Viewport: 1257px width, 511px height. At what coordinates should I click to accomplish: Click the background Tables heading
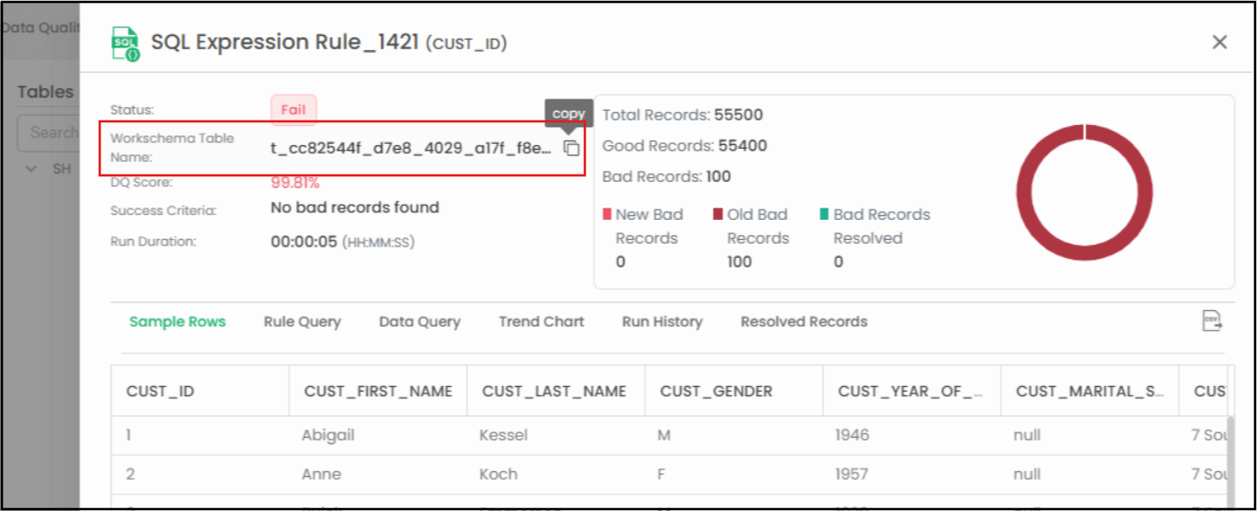(x=46, y=92)
